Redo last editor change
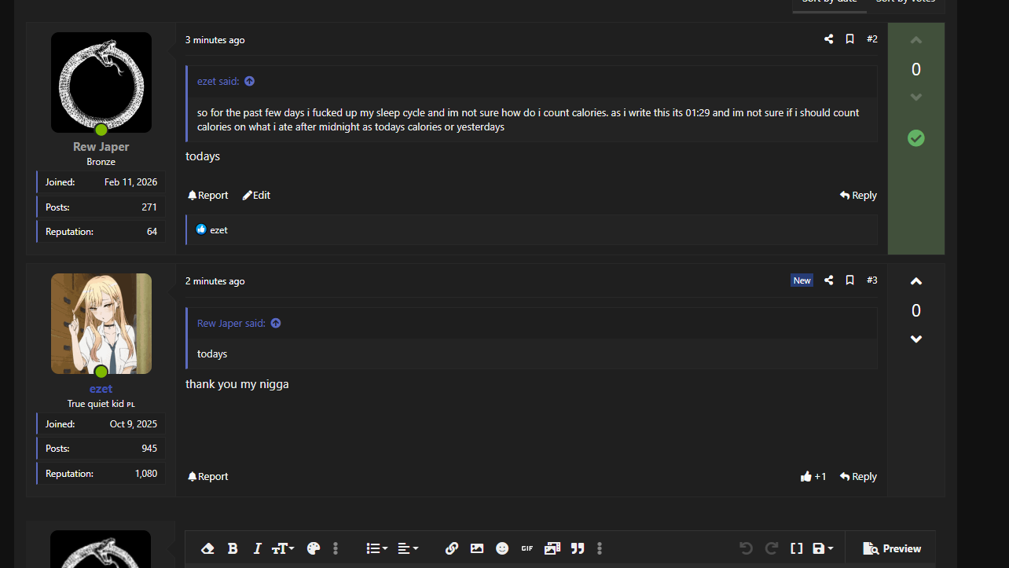The width and height of the screenshot is (1009, 568). point(772,548)
